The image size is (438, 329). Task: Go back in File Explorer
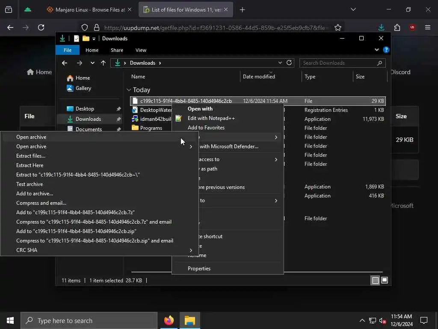pos(65,63)
